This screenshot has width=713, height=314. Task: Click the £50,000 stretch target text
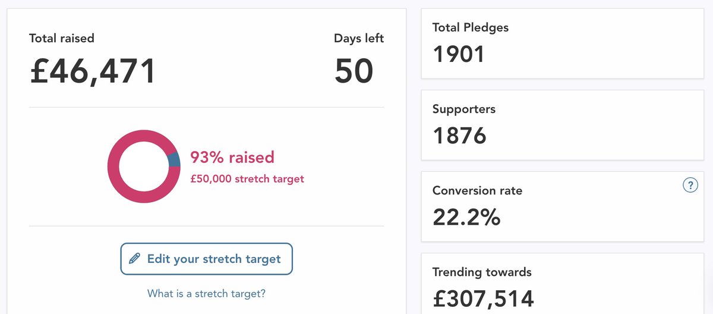(x=247, y=178)
